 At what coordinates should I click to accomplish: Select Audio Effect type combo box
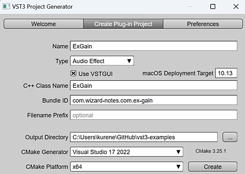pyautogui.click(x=102, y=61)
